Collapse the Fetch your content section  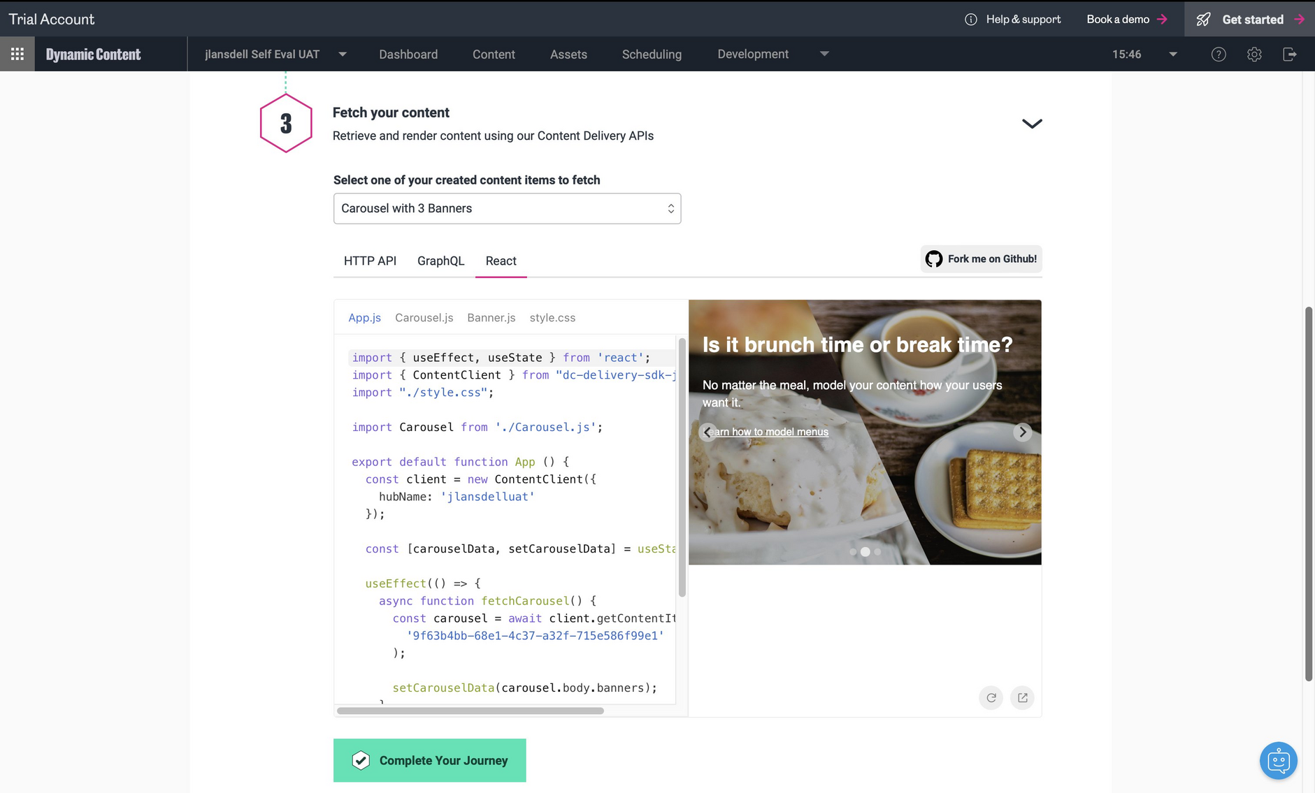click(x=1032, y=124)
